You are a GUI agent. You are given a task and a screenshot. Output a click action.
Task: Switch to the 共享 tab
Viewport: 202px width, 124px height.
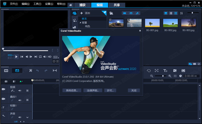tap(117, 5)
